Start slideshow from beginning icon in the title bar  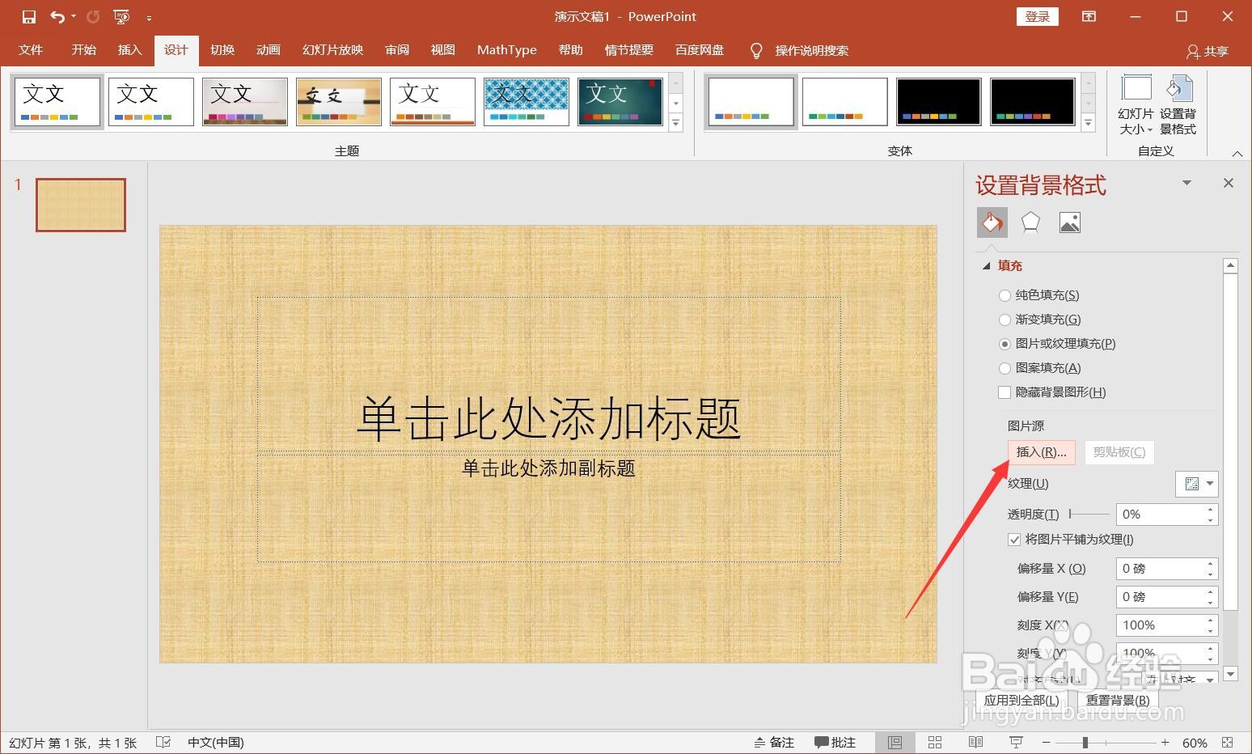pos(121,16)
